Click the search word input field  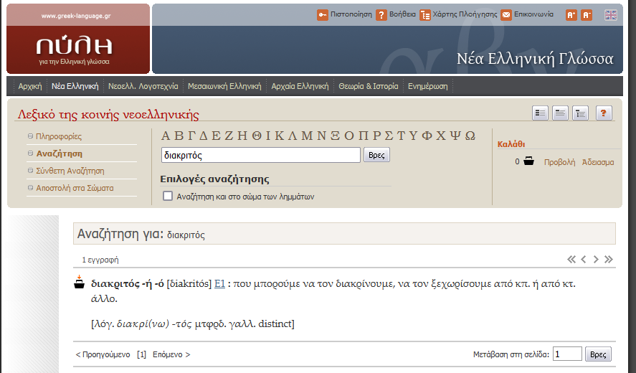pos(261,155)
